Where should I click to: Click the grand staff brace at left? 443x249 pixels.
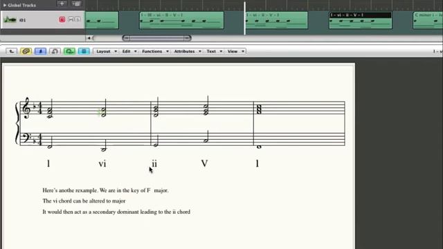click(x=17, y=124)
